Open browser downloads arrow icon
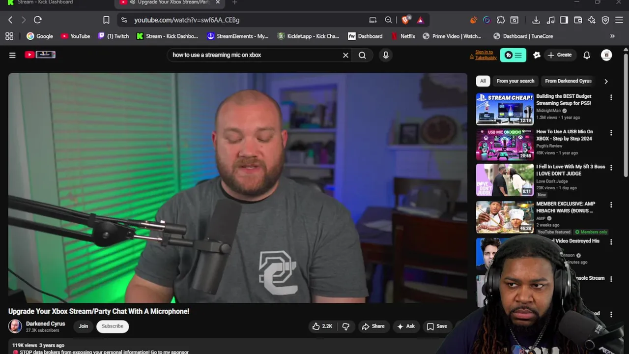 [536, 20]
